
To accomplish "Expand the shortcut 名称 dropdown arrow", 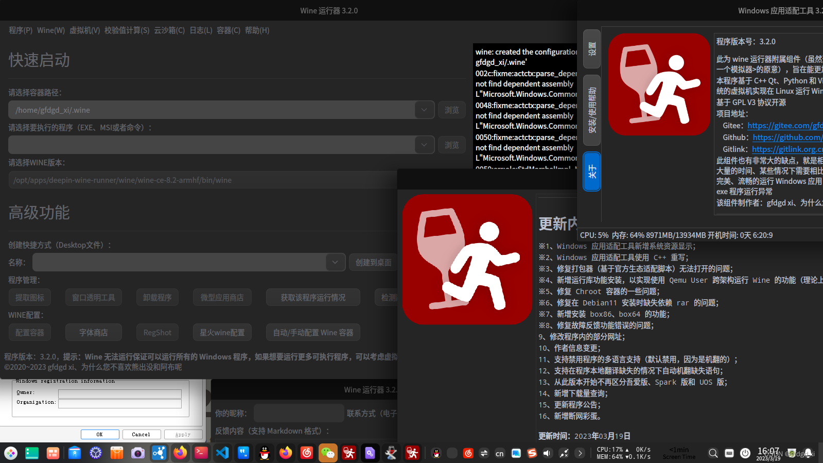I will point(335,262).
